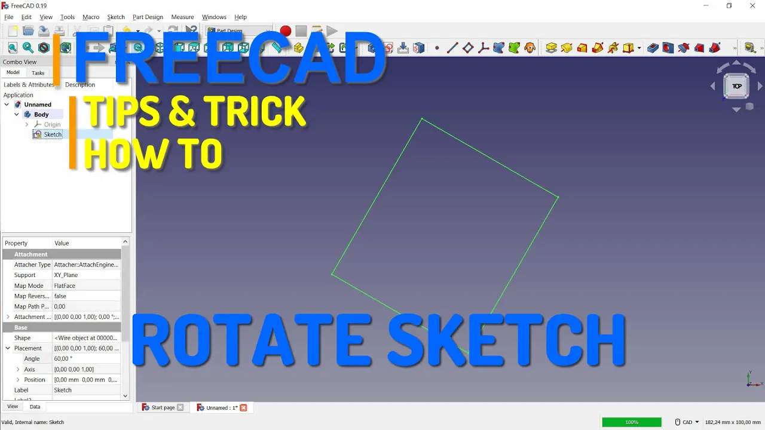Click the green Sub-Shape Binder icon
The width and height of the screenshot is (765, 430).
tap(514, 48)
